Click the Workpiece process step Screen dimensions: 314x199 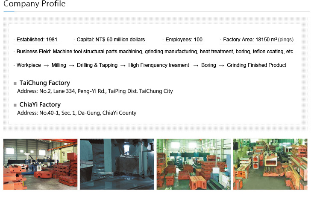tap(29, 65)
